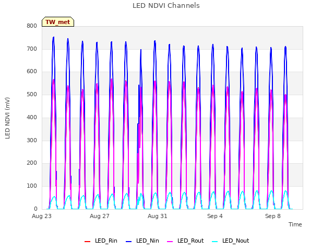334x251 pixels.
Task: Click the 200 y-axis tick label
Action: 32,163
